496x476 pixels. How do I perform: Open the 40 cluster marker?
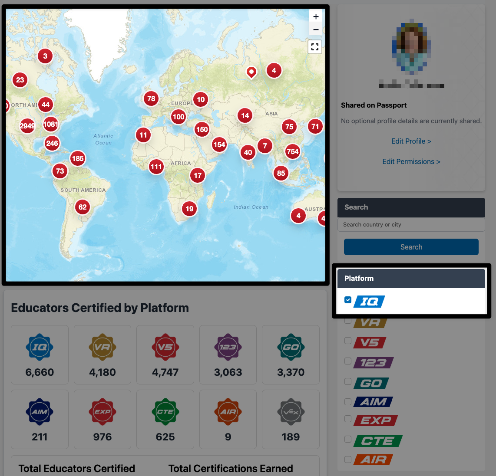click(248, 152)
